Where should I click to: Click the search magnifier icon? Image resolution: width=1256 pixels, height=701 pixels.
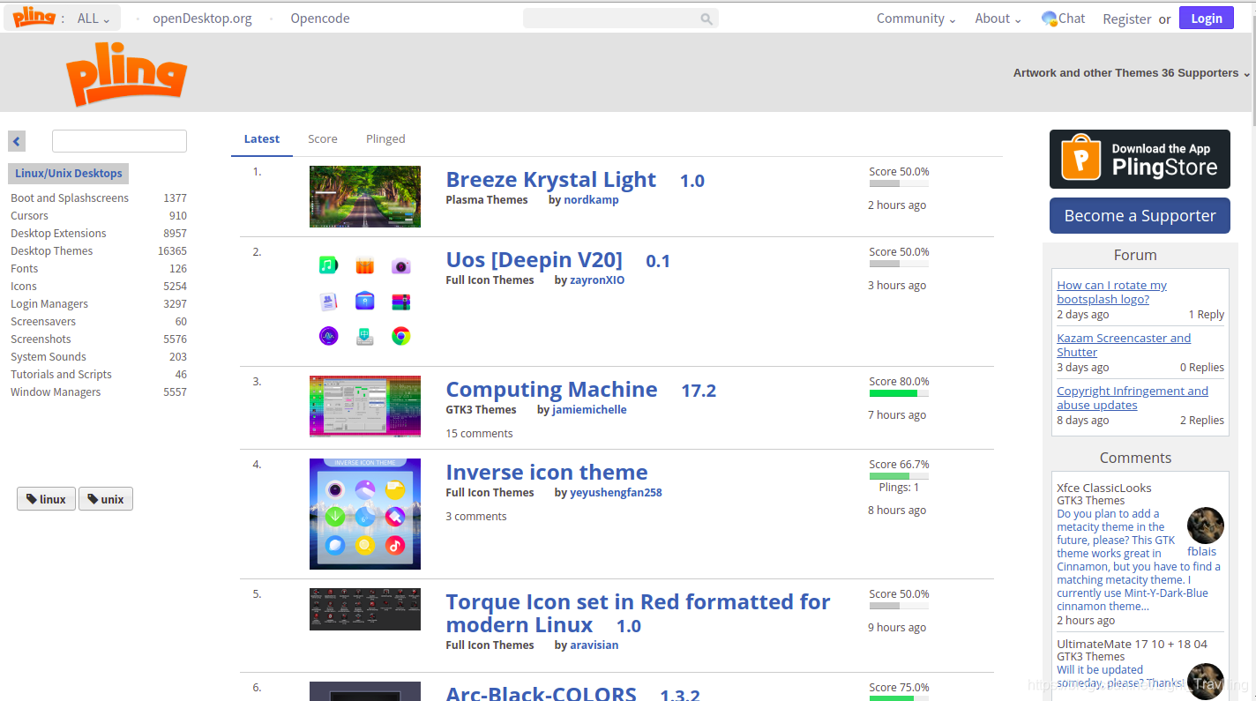click(706, 19)
